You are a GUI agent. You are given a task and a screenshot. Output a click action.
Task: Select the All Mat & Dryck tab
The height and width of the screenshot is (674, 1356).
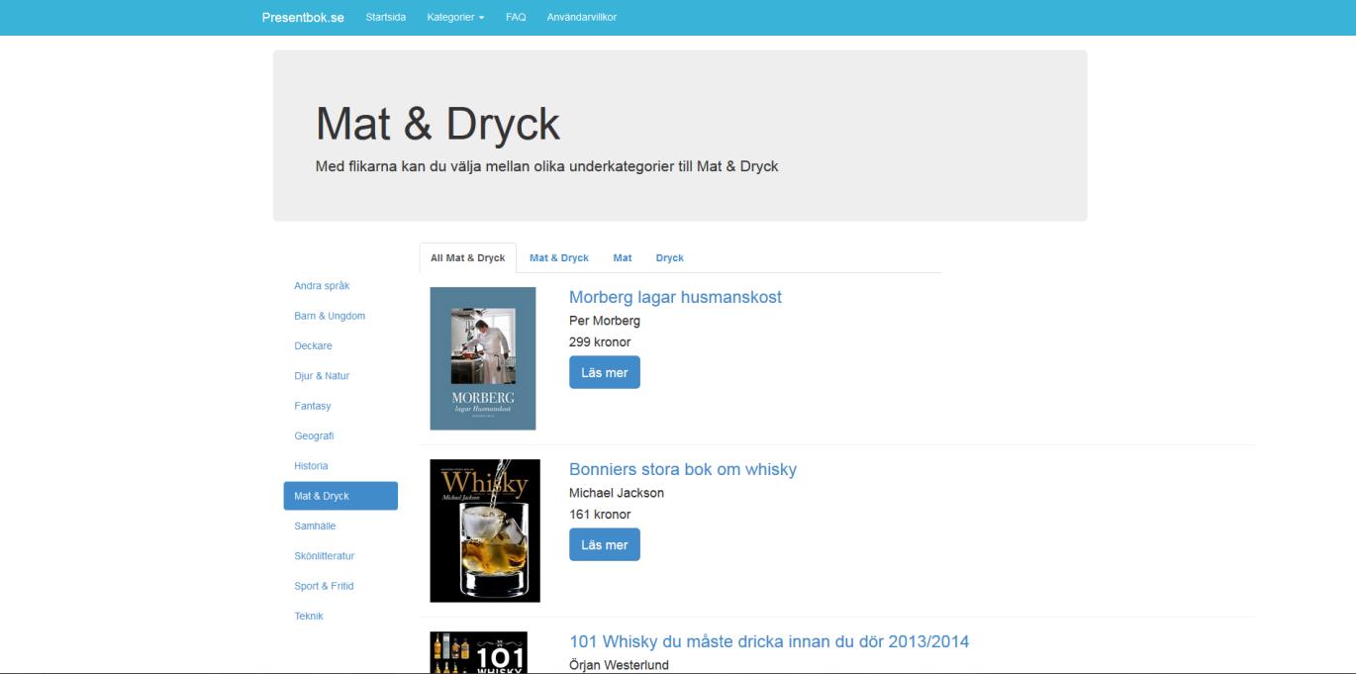[468, 258]
